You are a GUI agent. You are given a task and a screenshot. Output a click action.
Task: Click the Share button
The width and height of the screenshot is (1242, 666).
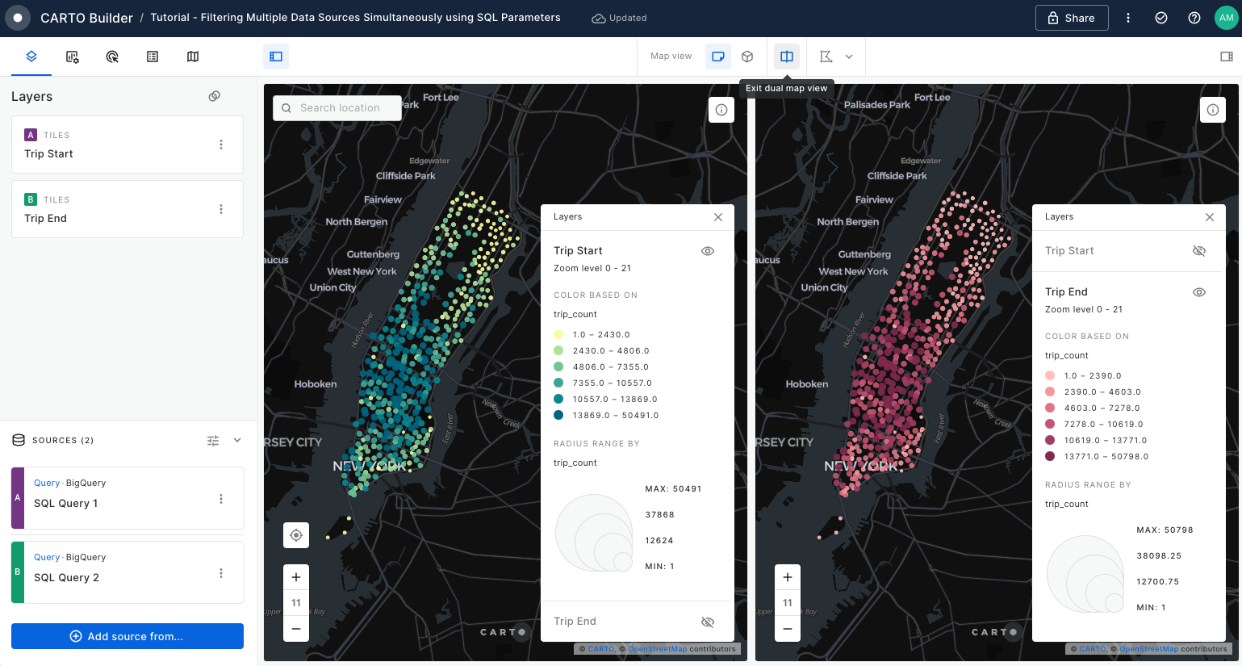[1071, 18]
